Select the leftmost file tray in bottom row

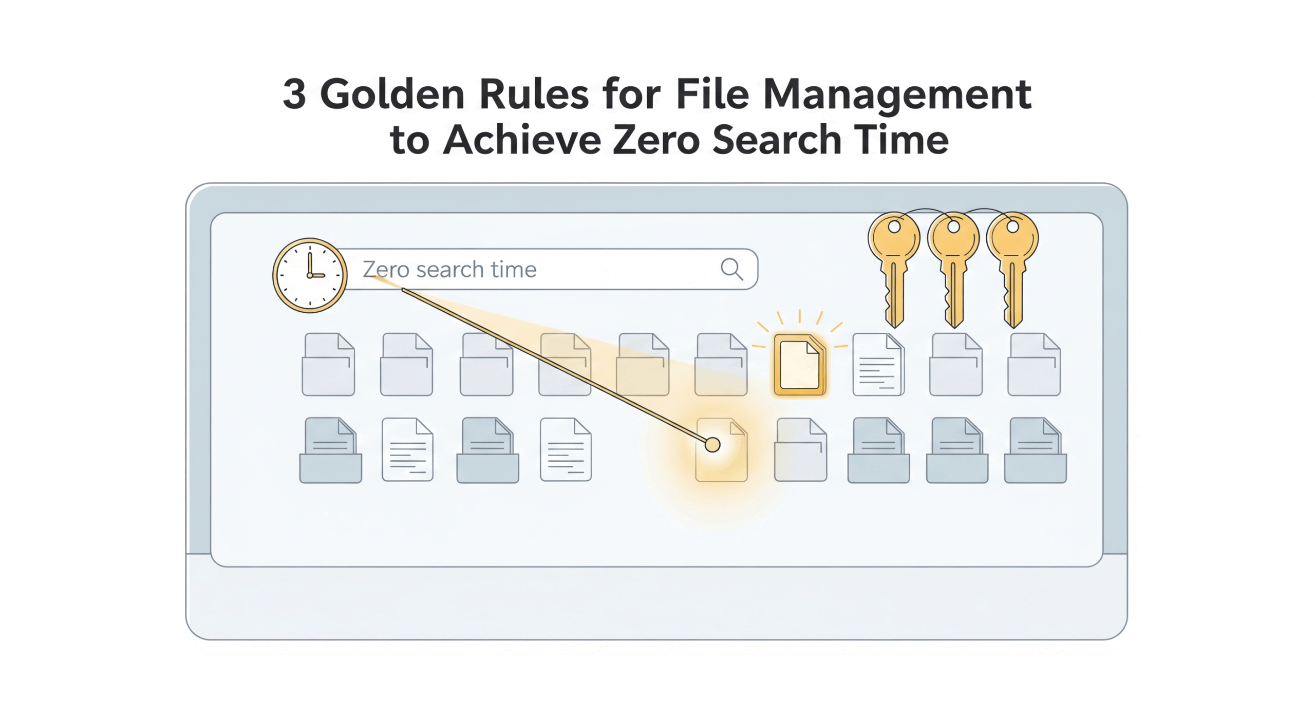click(330, 450)
